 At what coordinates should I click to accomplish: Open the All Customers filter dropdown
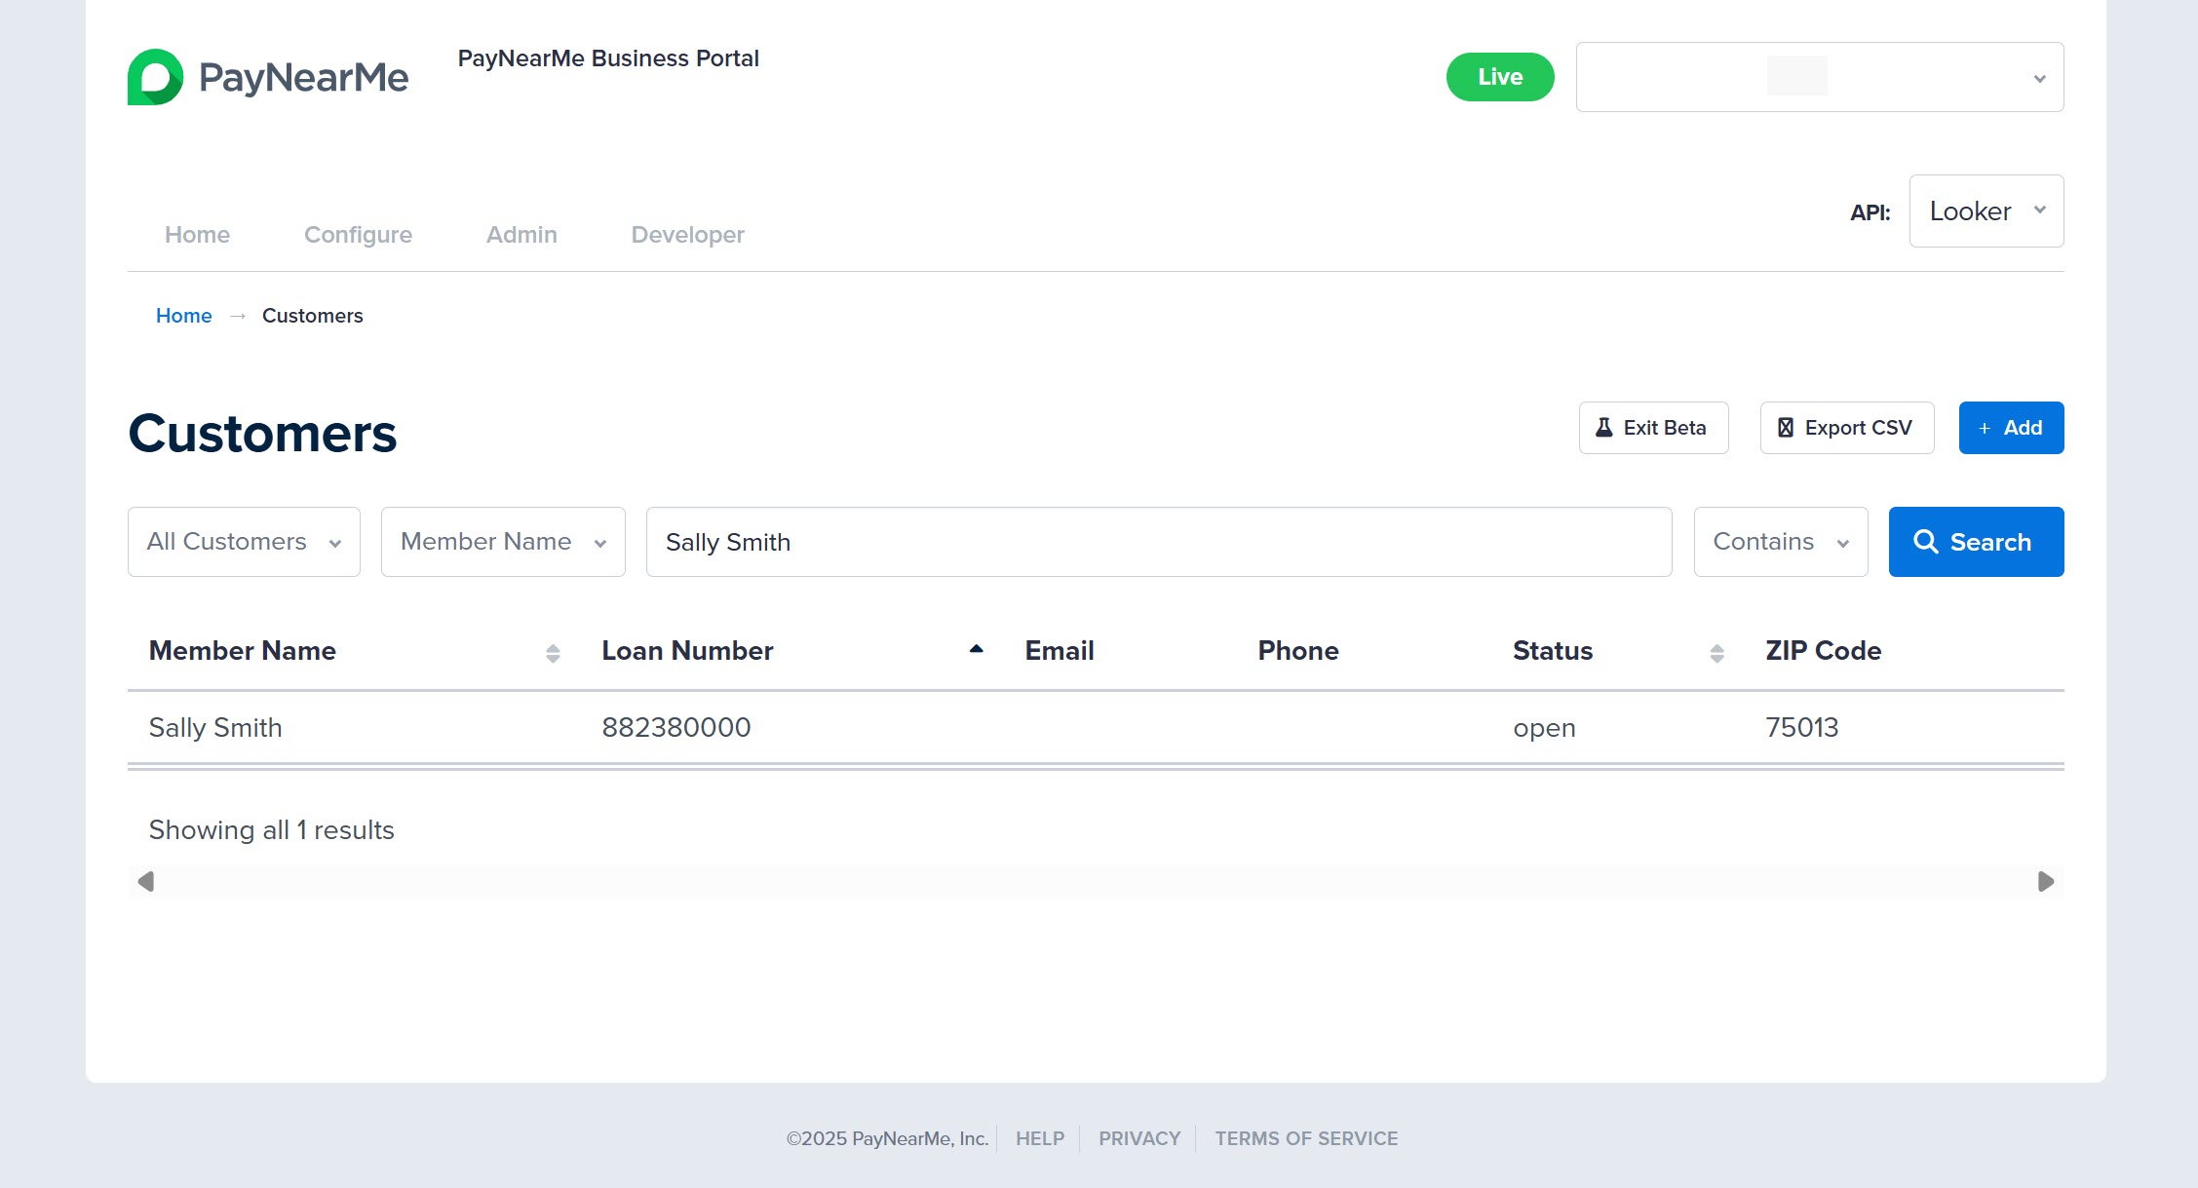click(x=244, y=542)
